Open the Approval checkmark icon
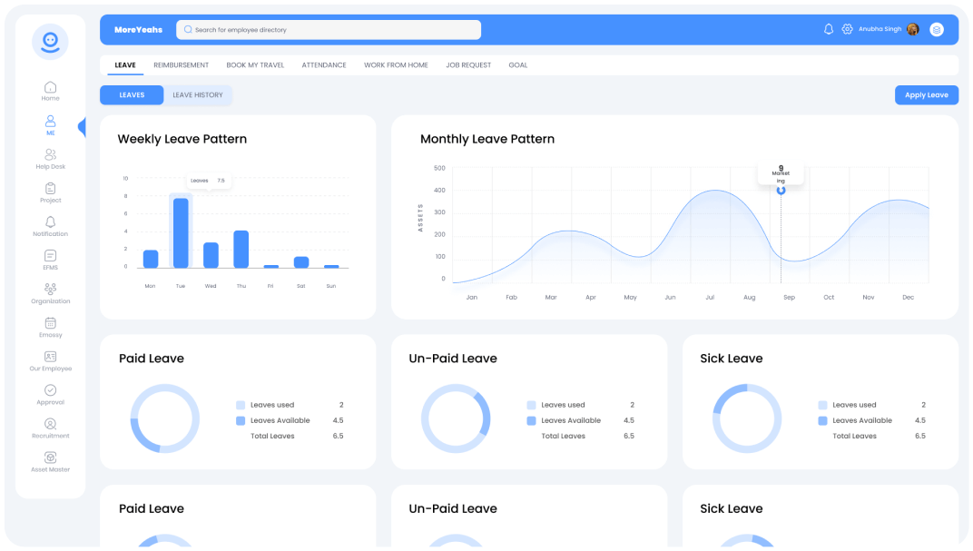973x551 pixels. pyautogui.click(x=50, y=390)
